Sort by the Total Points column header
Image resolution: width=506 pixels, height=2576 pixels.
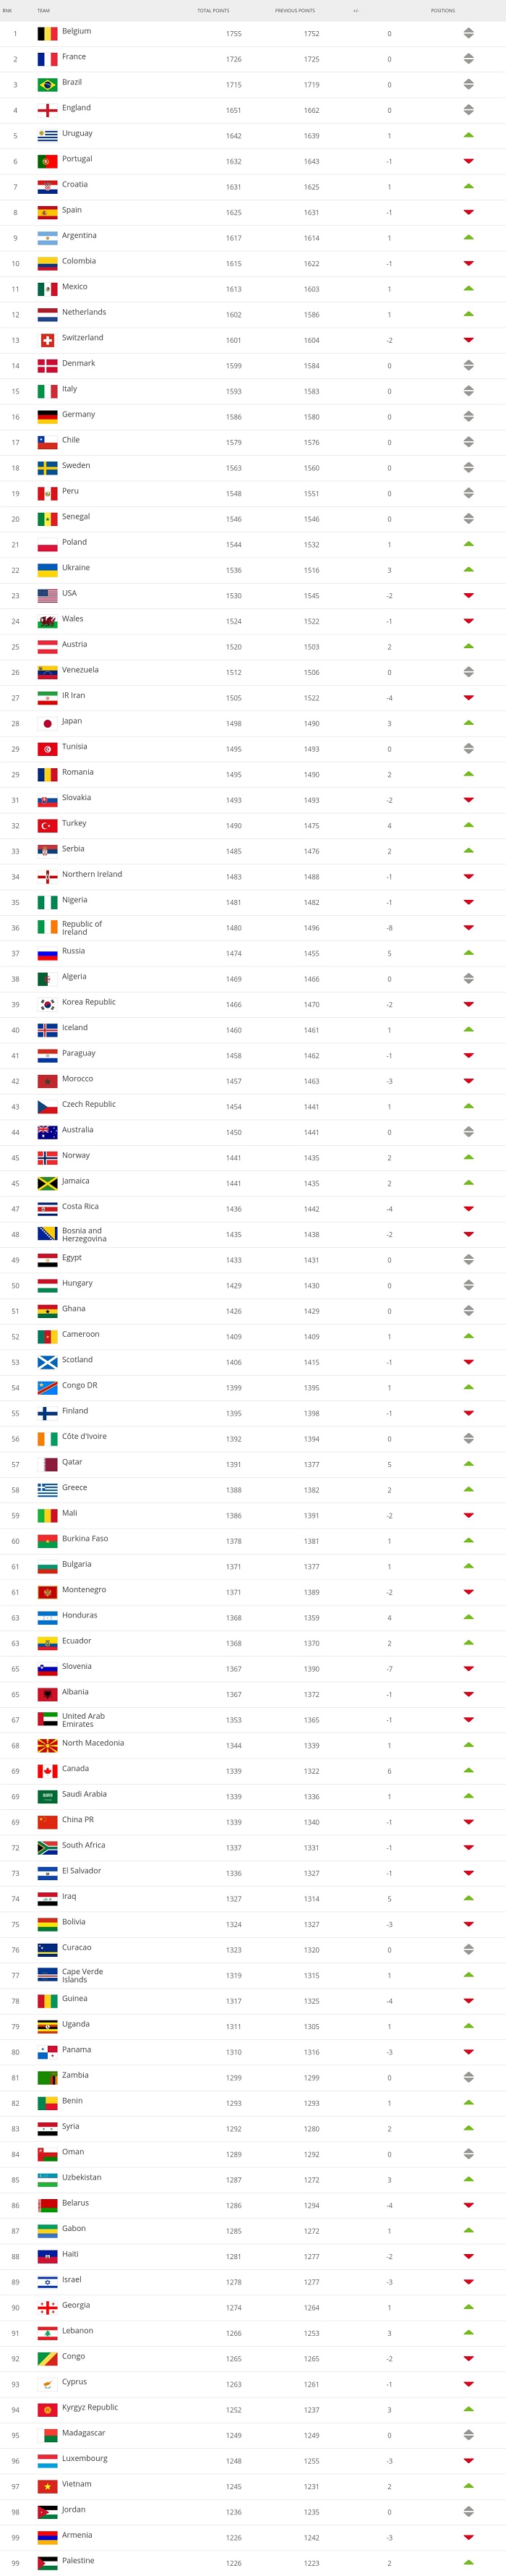213,11
